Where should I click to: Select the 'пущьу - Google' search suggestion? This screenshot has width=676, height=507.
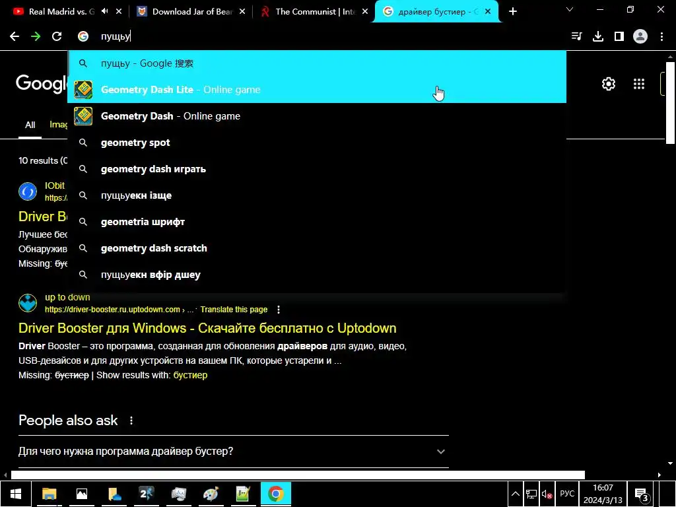click(316, 63)
